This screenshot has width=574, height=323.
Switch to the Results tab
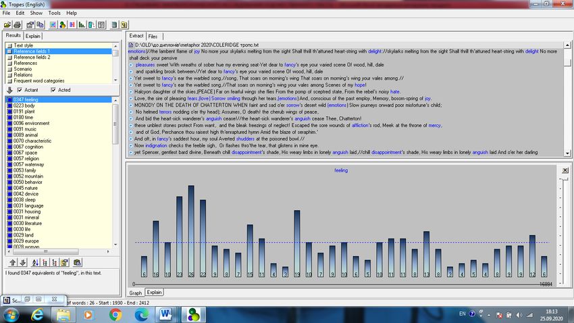click(14, 36)
